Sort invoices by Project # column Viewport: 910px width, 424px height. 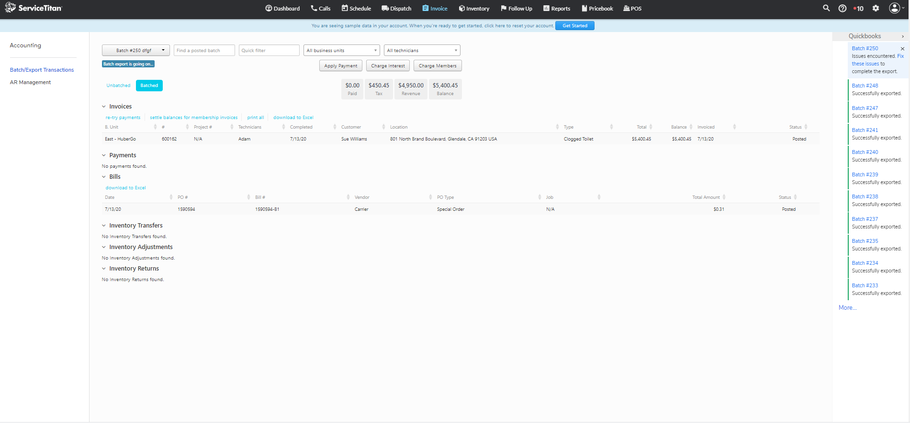[x=232, y=127]
